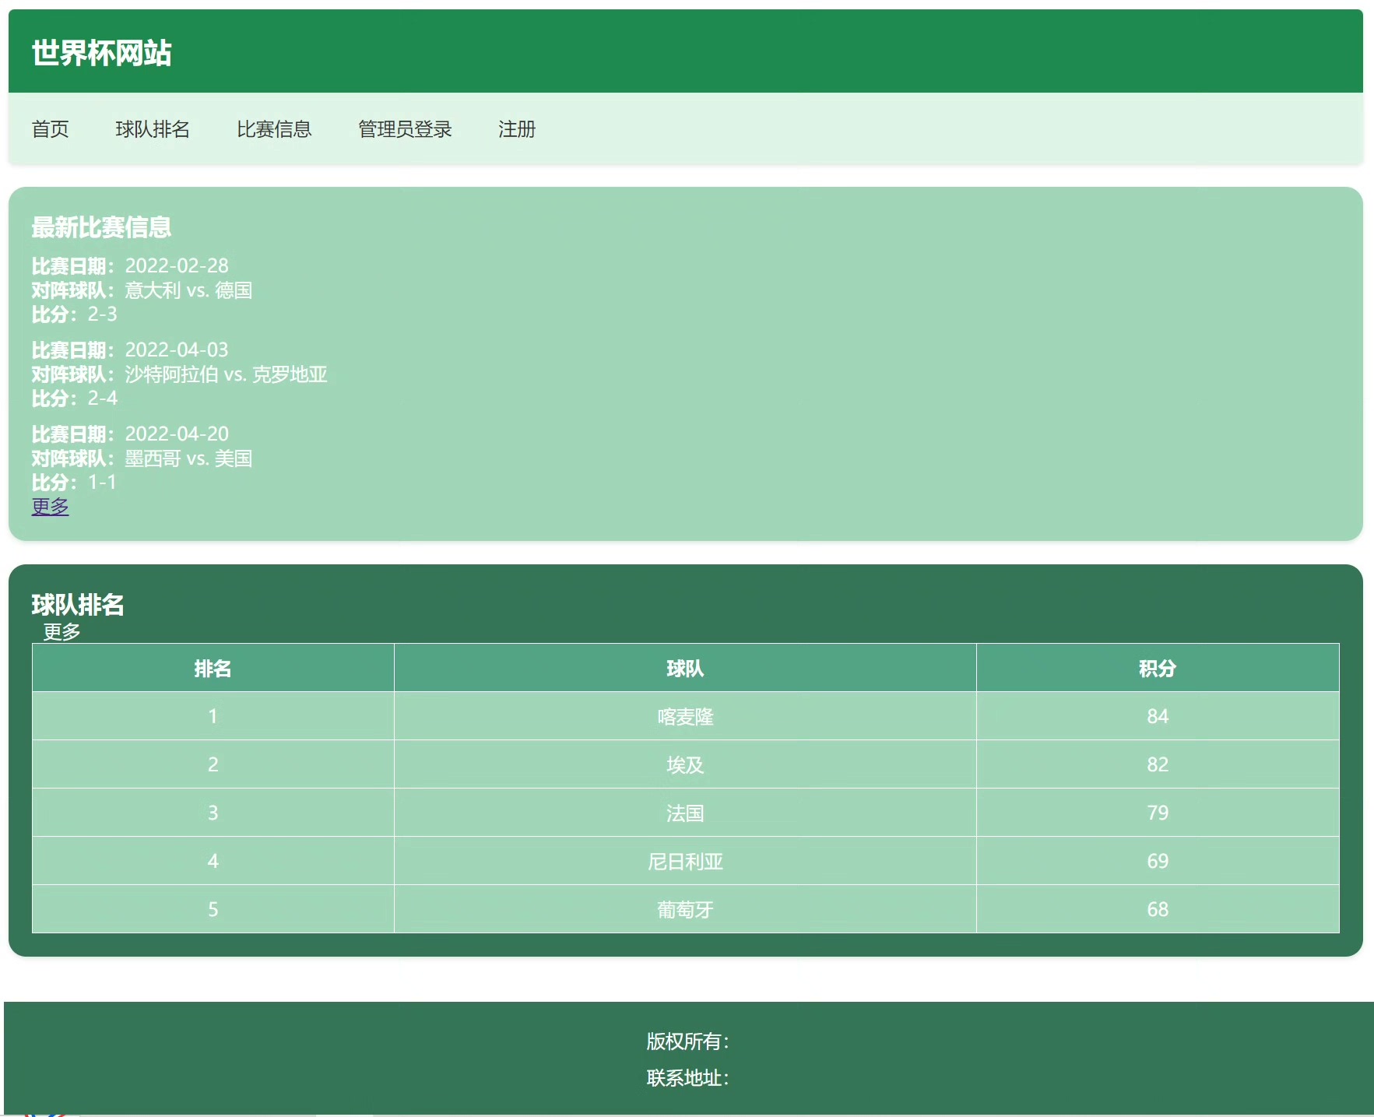Click points value 79
The width and height of the screenshot is (1374, 1117).
[1158, 813]
